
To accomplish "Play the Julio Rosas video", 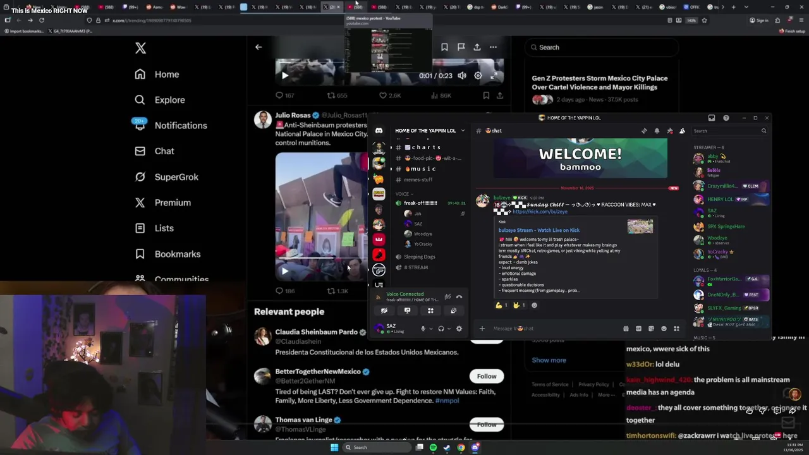I will coord(284,271).
